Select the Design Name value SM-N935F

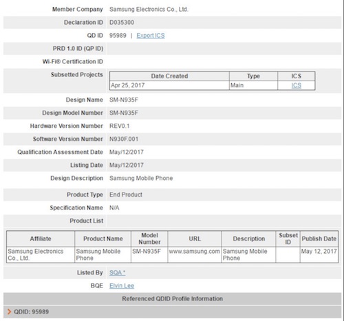click(x=124, y=100)
